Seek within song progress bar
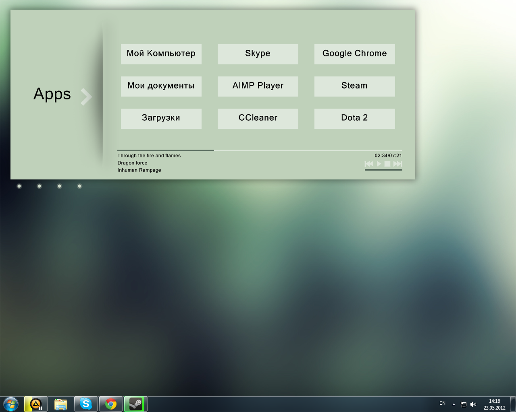 click(x=260, y=150)
